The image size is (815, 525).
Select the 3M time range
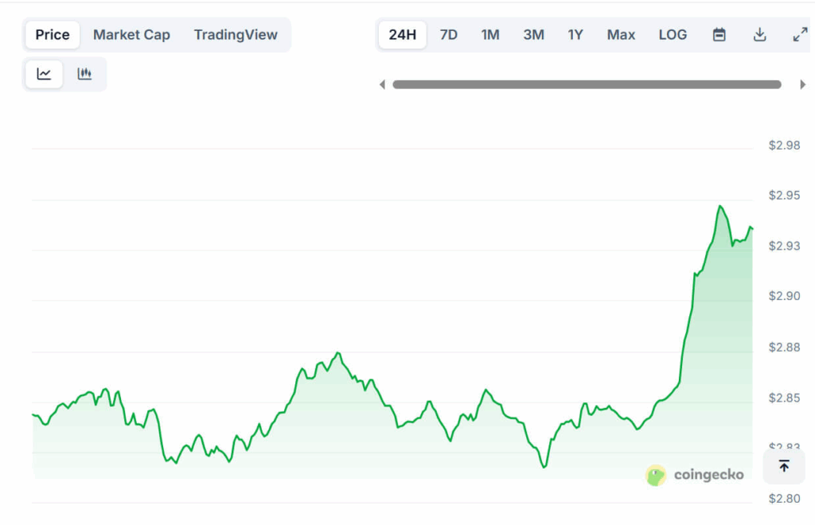point(533,35)
